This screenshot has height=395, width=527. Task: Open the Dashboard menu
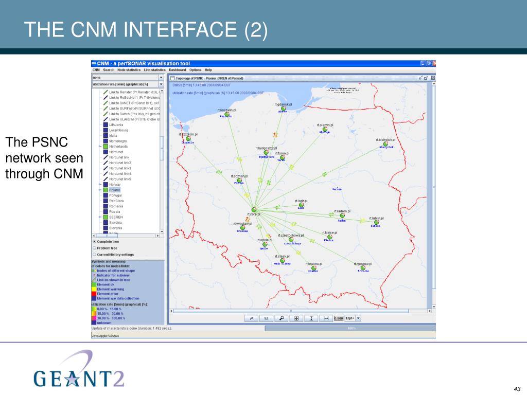coord(177,70)
